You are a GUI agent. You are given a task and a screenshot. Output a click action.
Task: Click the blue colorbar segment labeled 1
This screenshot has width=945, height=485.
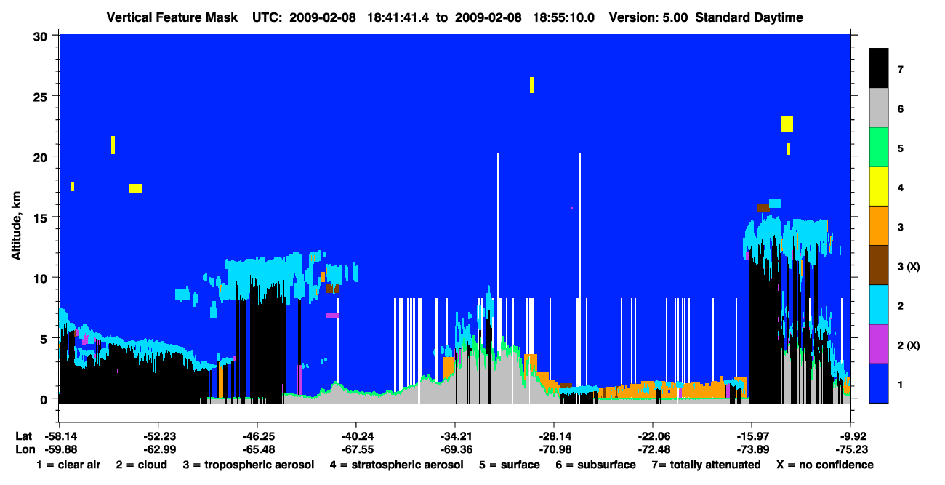(x=879, y=382)
